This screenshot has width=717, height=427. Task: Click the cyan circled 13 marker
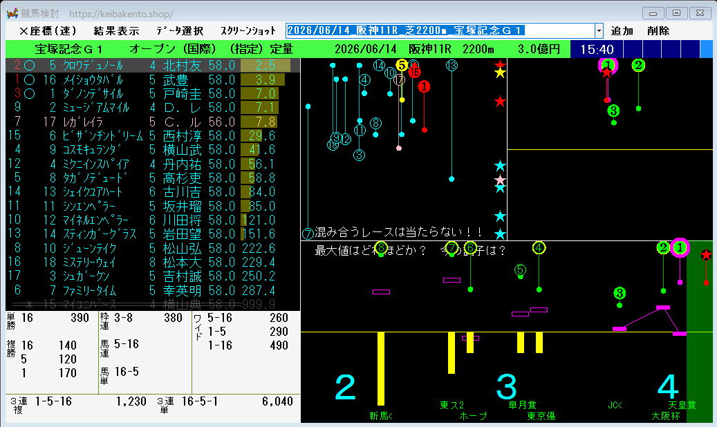point(451,66)
